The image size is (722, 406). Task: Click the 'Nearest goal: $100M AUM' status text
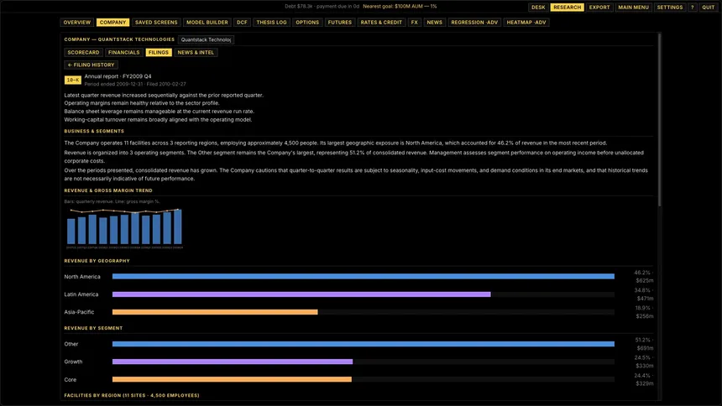(x=400, y=7)
